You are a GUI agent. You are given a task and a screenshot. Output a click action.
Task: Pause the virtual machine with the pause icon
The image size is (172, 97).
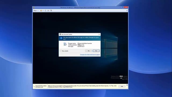41,11
